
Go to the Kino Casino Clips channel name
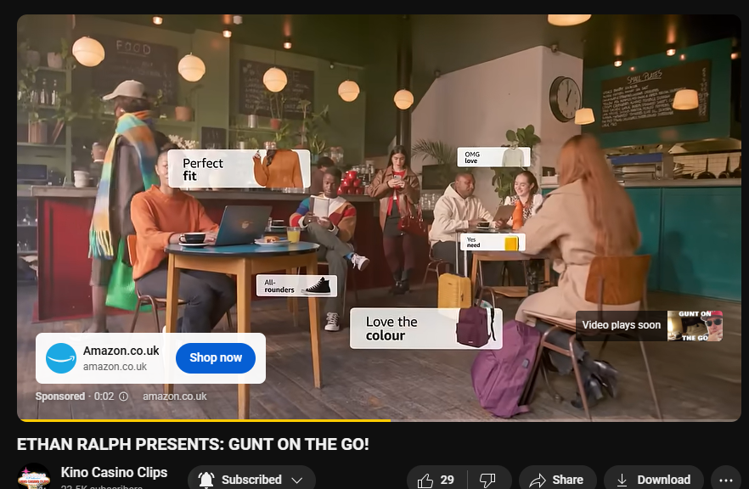[x=114, y=473]
